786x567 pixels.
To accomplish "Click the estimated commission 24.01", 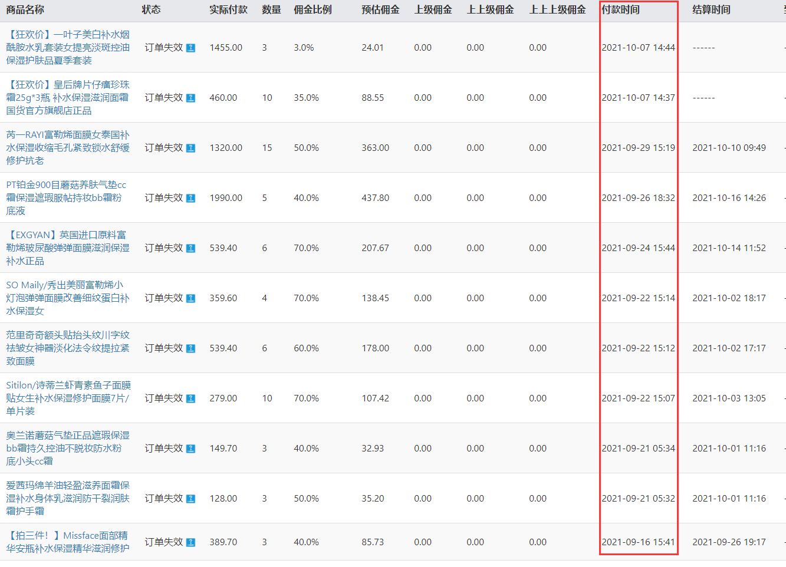I will coord(373,48).
